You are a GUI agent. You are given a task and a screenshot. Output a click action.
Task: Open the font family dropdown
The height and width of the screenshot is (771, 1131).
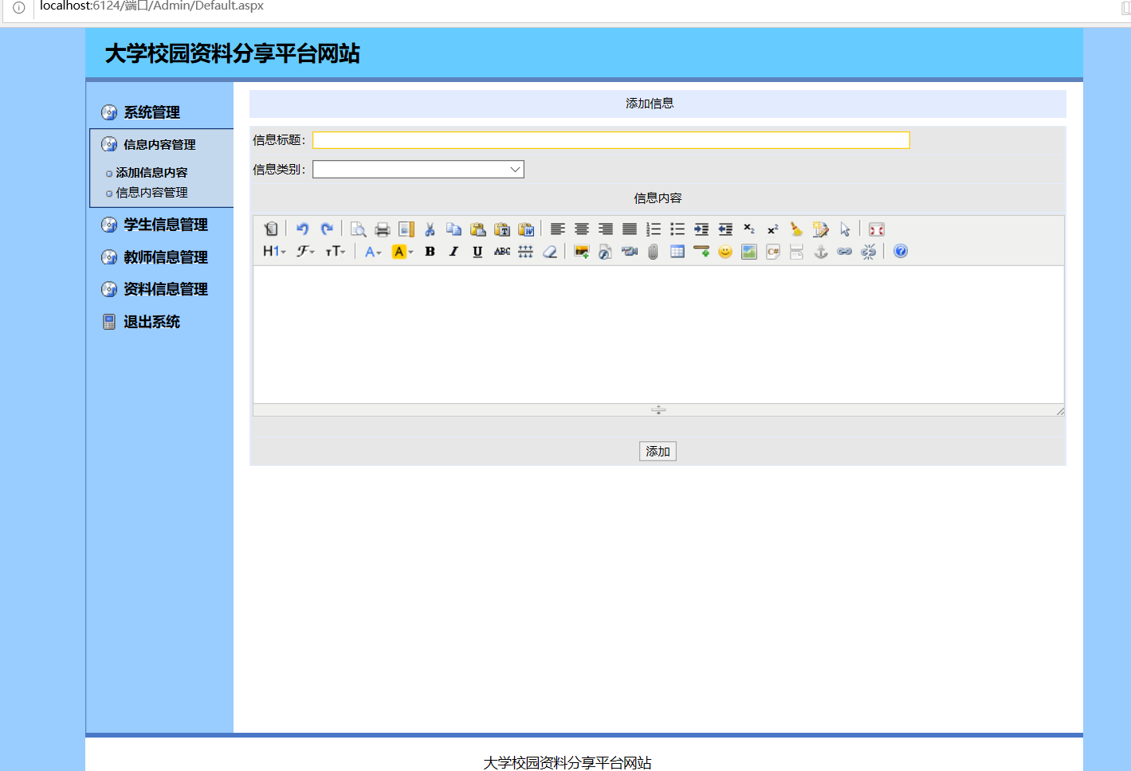[x=305, y=252]
